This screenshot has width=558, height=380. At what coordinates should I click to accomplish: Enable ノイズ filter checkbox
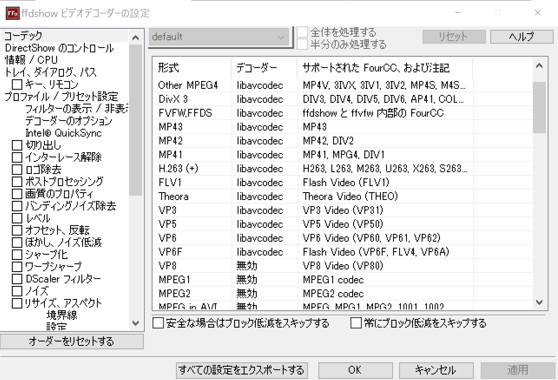tap(17, 291)
